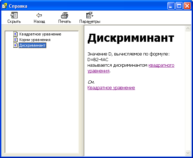The height and width of the screenshot is (158, 193).
Task: Click the page icon beside Корни уравнения
Action: [15, 40]
